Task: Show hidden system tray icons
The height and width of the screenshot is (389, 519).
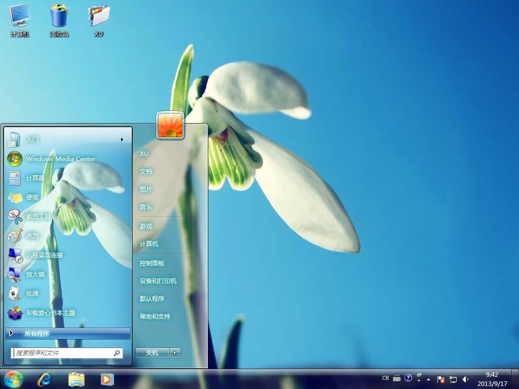Action: pyautogui.click(x=429, y=379)
